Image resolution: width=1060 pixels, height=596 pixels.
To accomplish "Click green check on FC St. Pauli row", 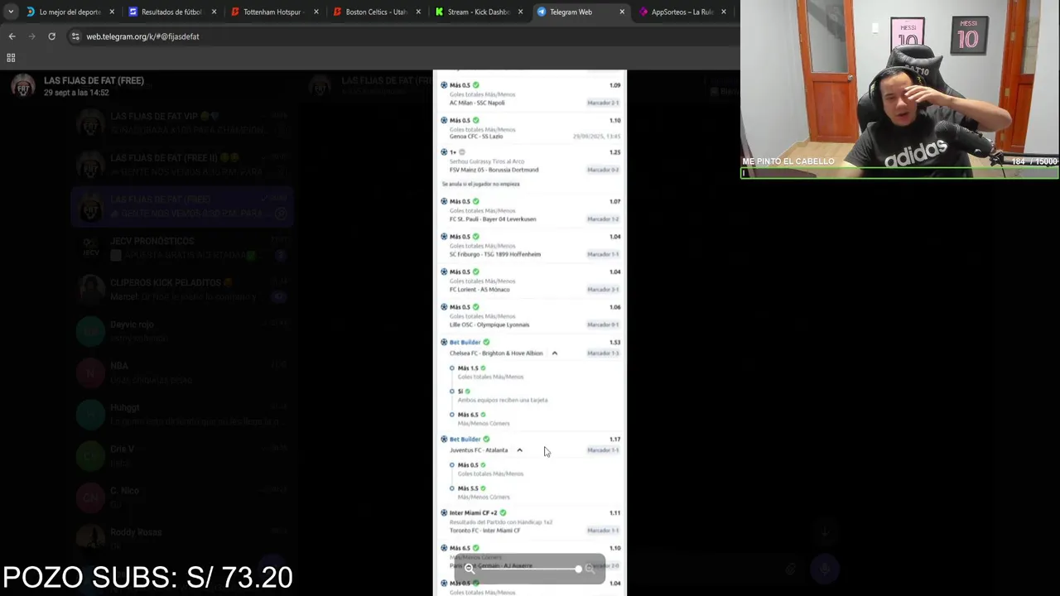I will pos(475,201).
